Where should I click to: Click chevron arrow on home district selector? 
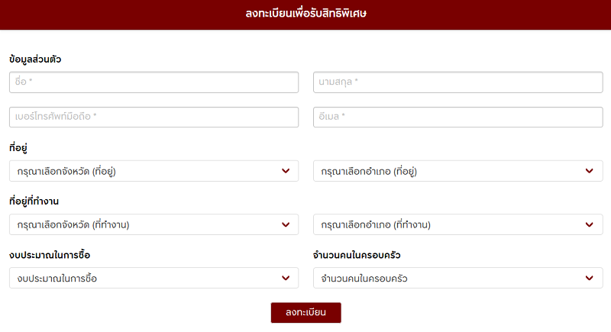(589, 171)
